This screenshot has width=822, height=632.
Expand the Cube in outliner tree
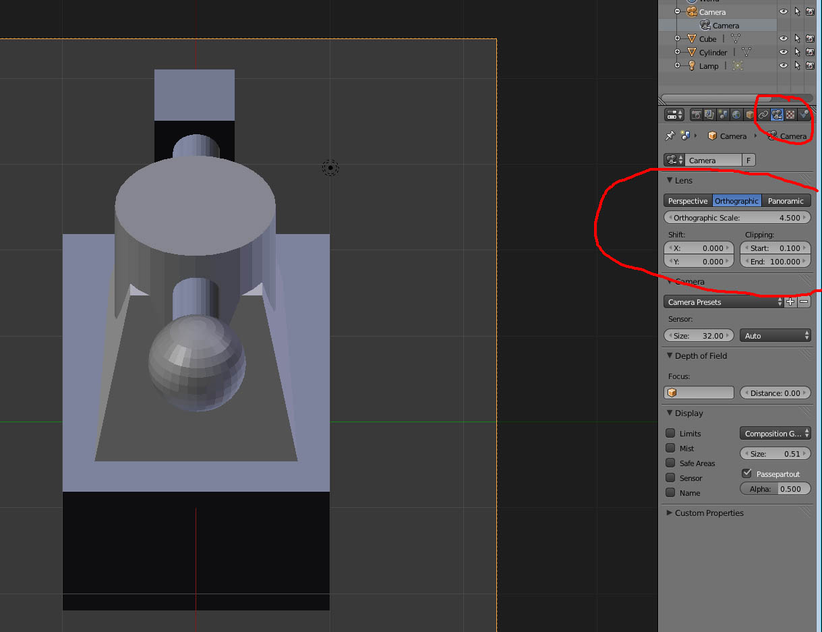pyautogui.click(x=678, y=39)
